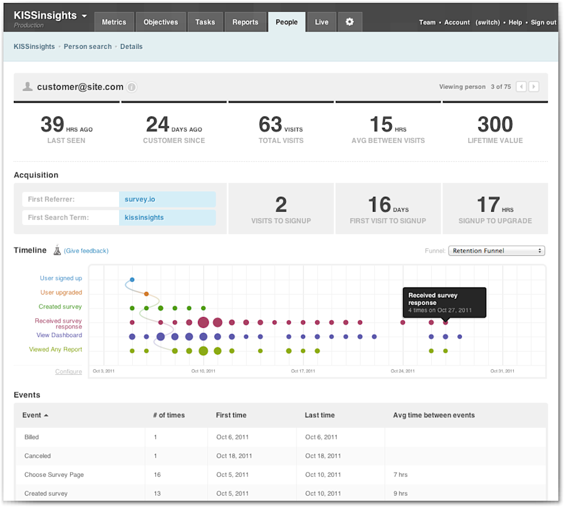Click the (switch) account link
The height and width of the screenshot is (507, 564).
coord(488,23)
